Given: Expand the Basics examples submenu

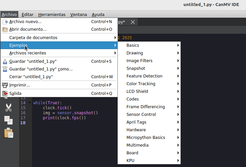Looking at the screenshot, I should coord(149,45).
